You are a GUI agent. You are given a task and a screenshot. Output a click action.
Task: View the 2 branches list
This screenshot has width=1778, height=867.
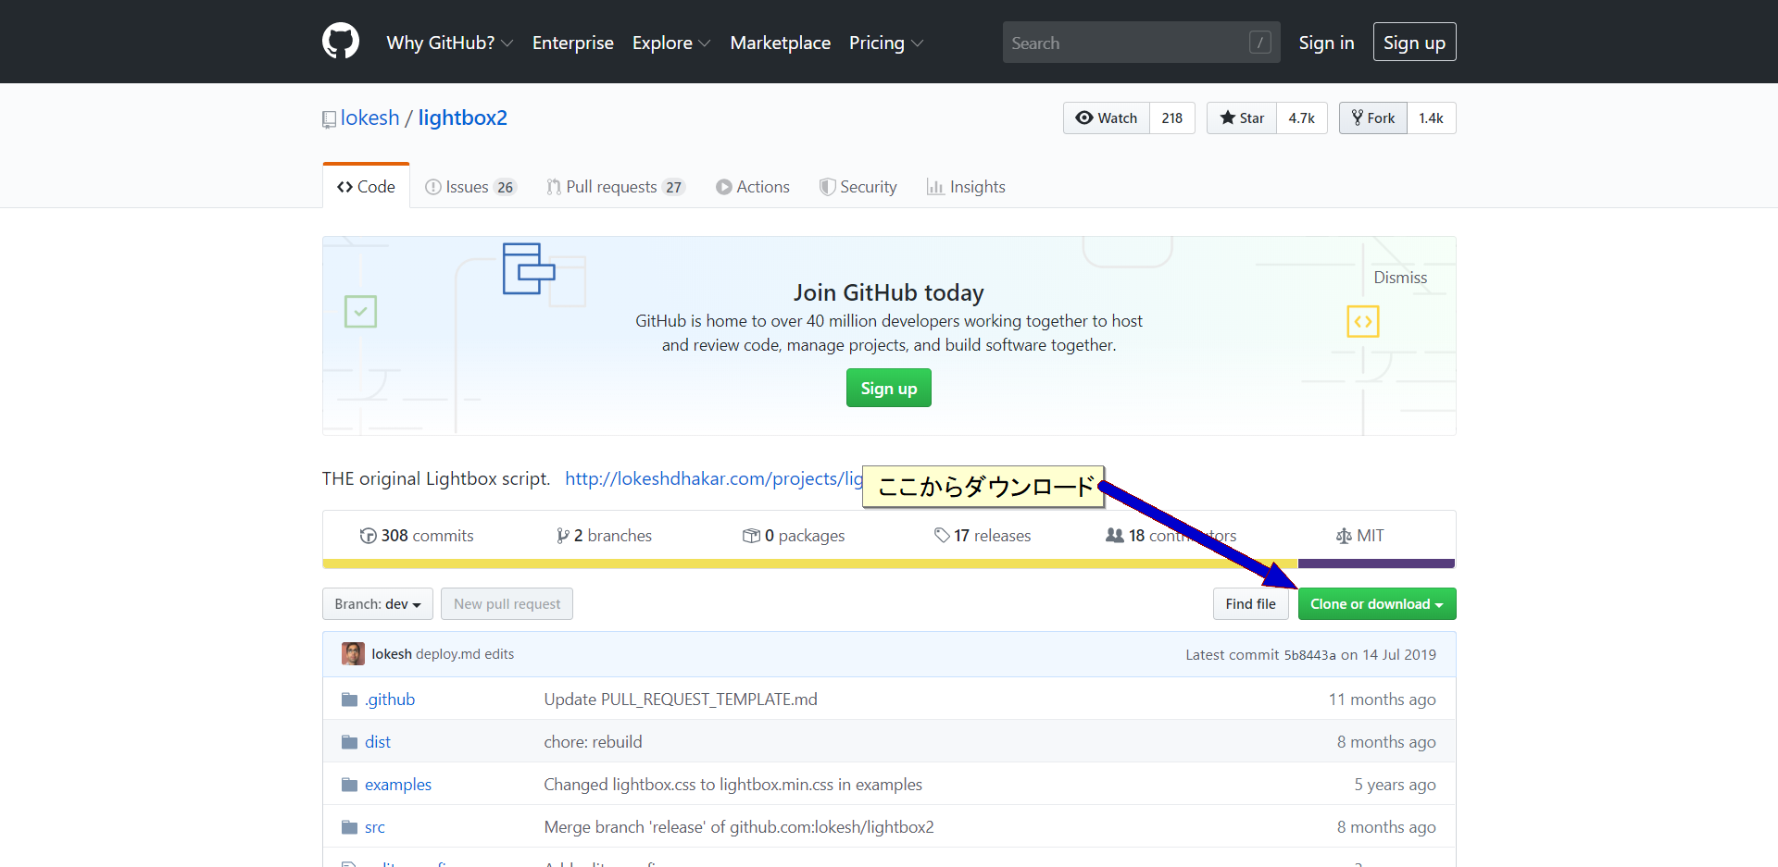pyautogui.click(x=604, y=536)
